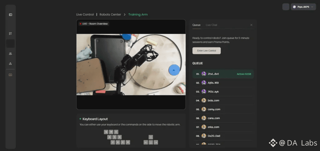The image size is (320, 151).
Task: Click the avatar icon in wallet button
Action: (294, 7)
